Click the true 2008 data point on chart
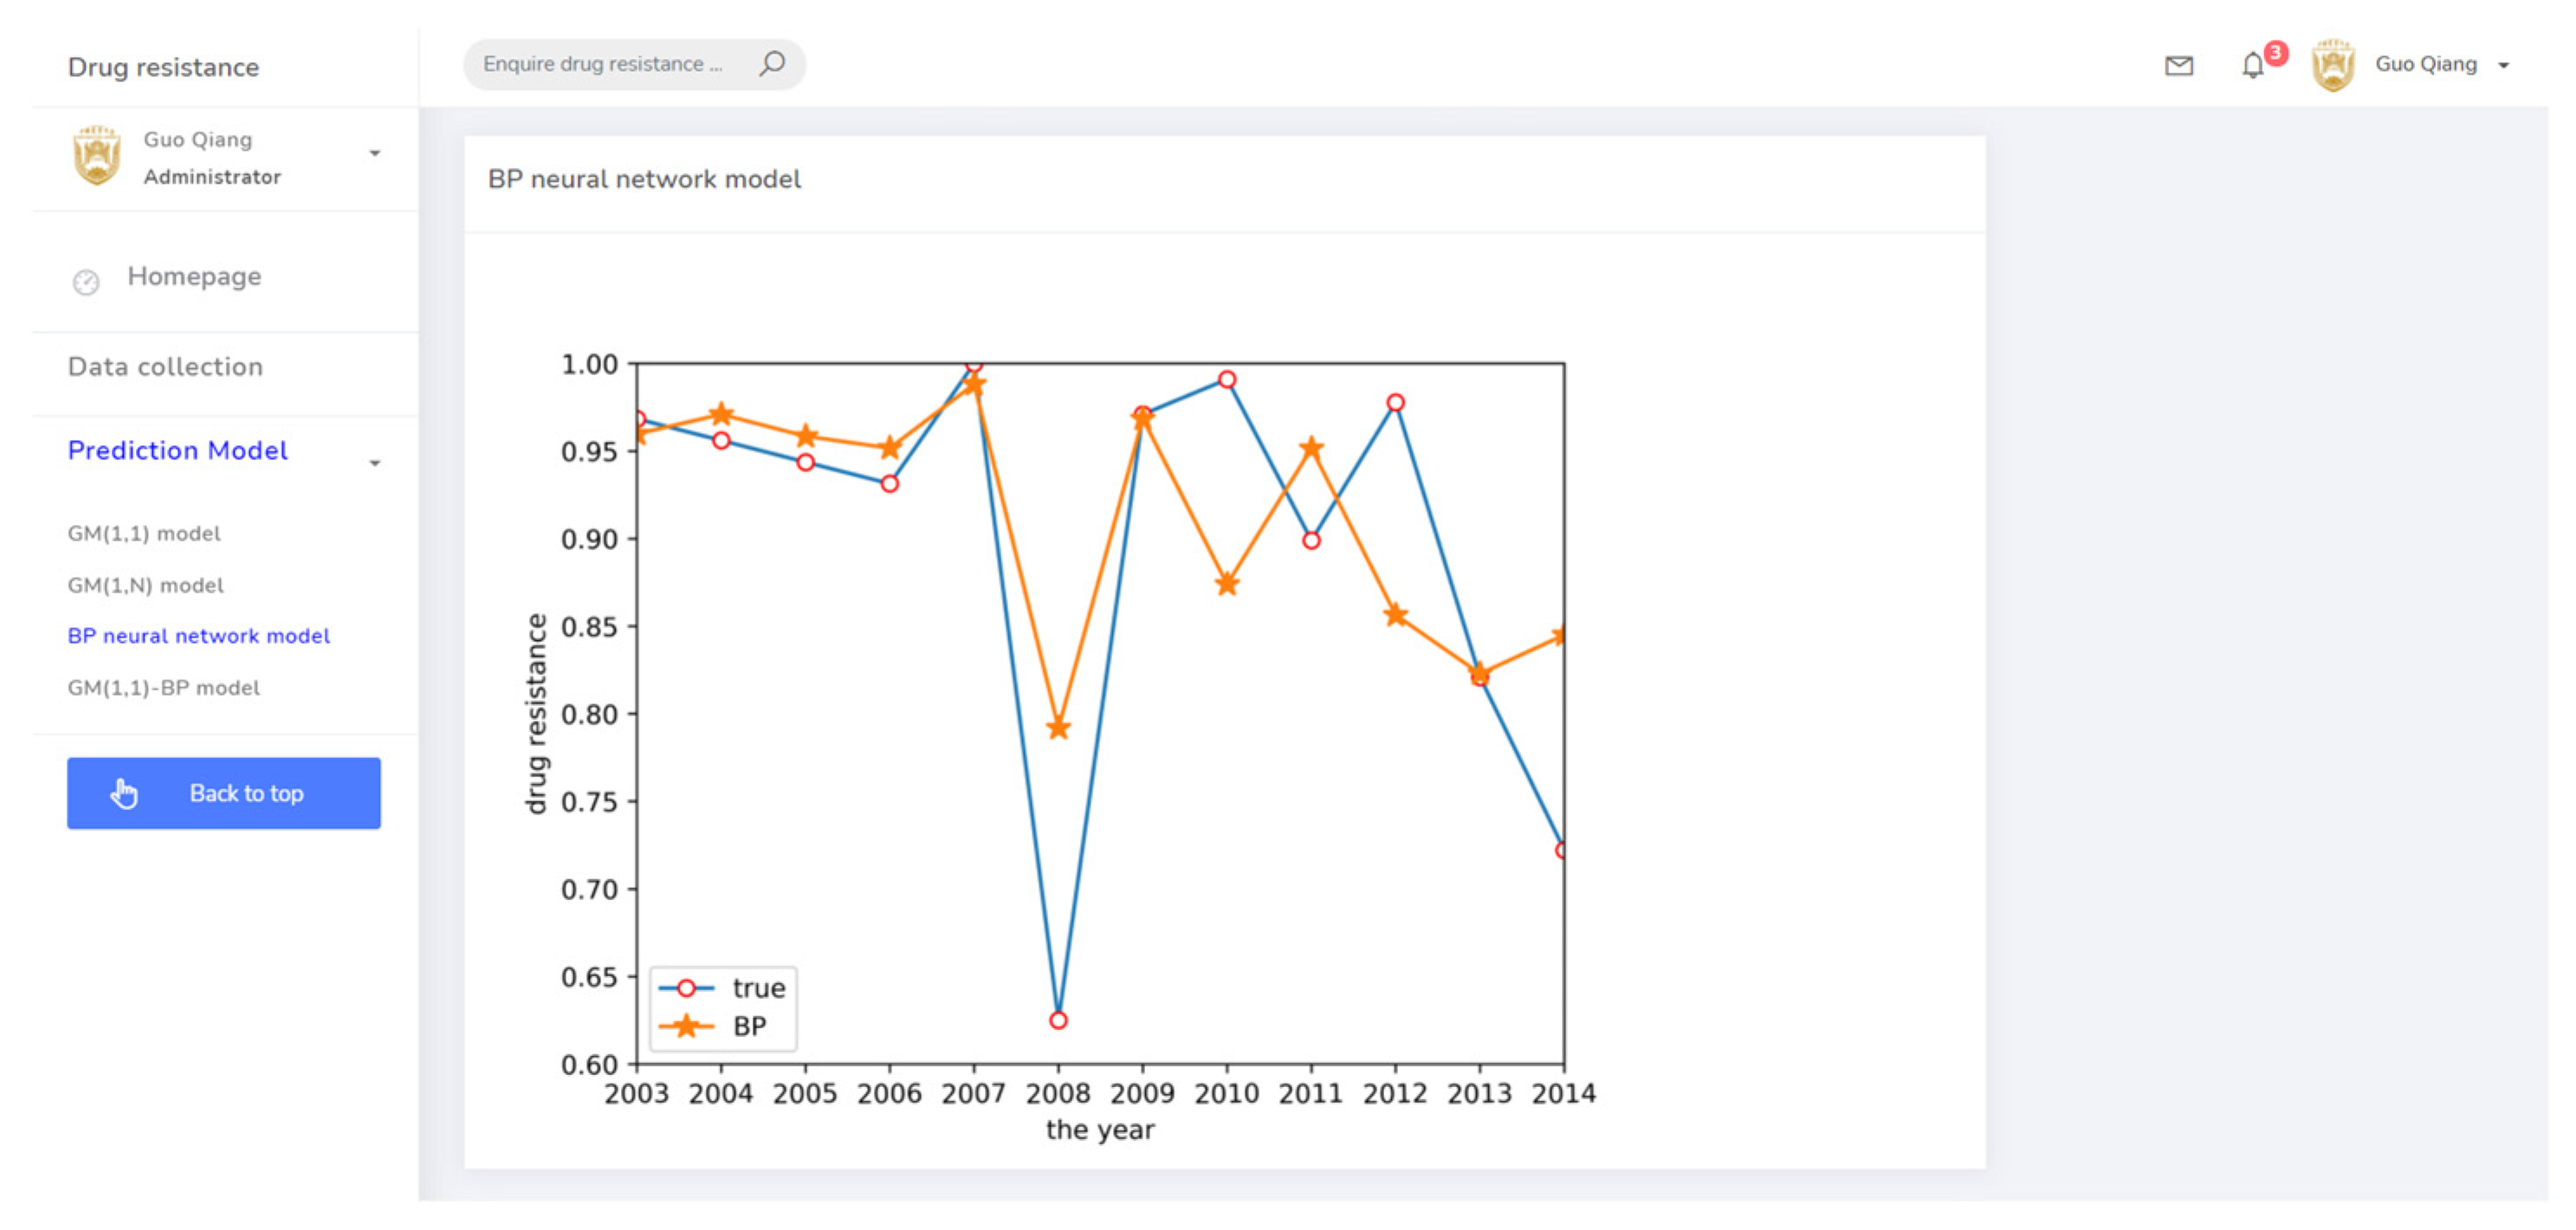The height and width of the screenshot is (1230, 2576). click(1058, 1020)
